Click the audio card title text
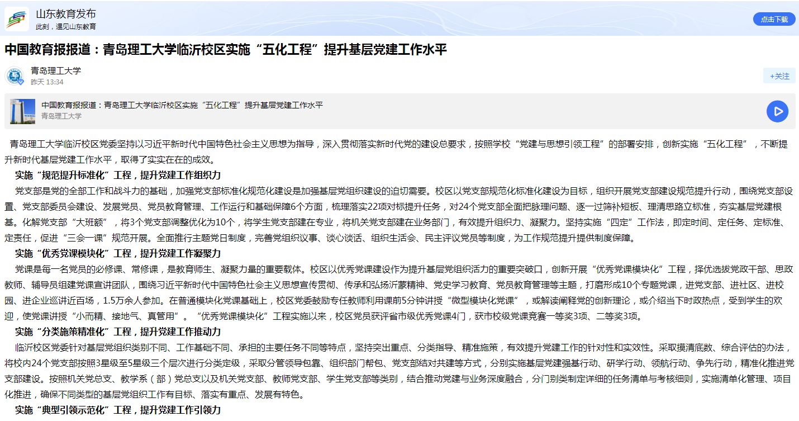799x421 pixels. pyautogui.click(x=182, y=105)
